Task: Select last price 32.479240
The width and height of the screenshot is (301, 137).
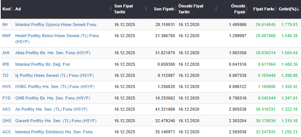Action: 165,121
